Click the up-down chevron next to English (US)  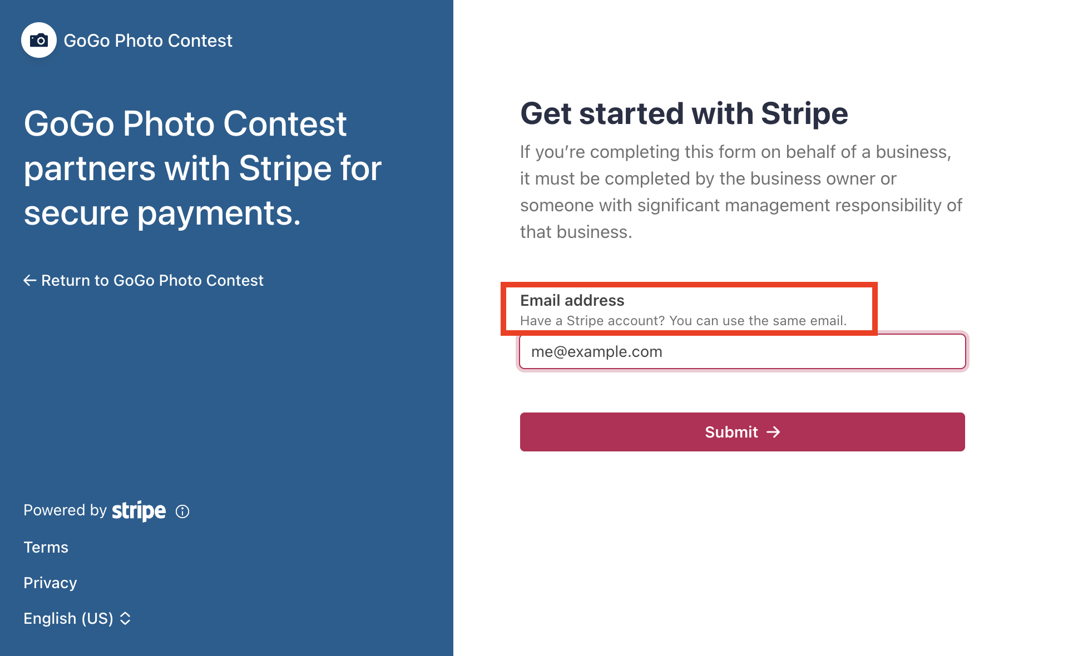click(x=126, y=618)
